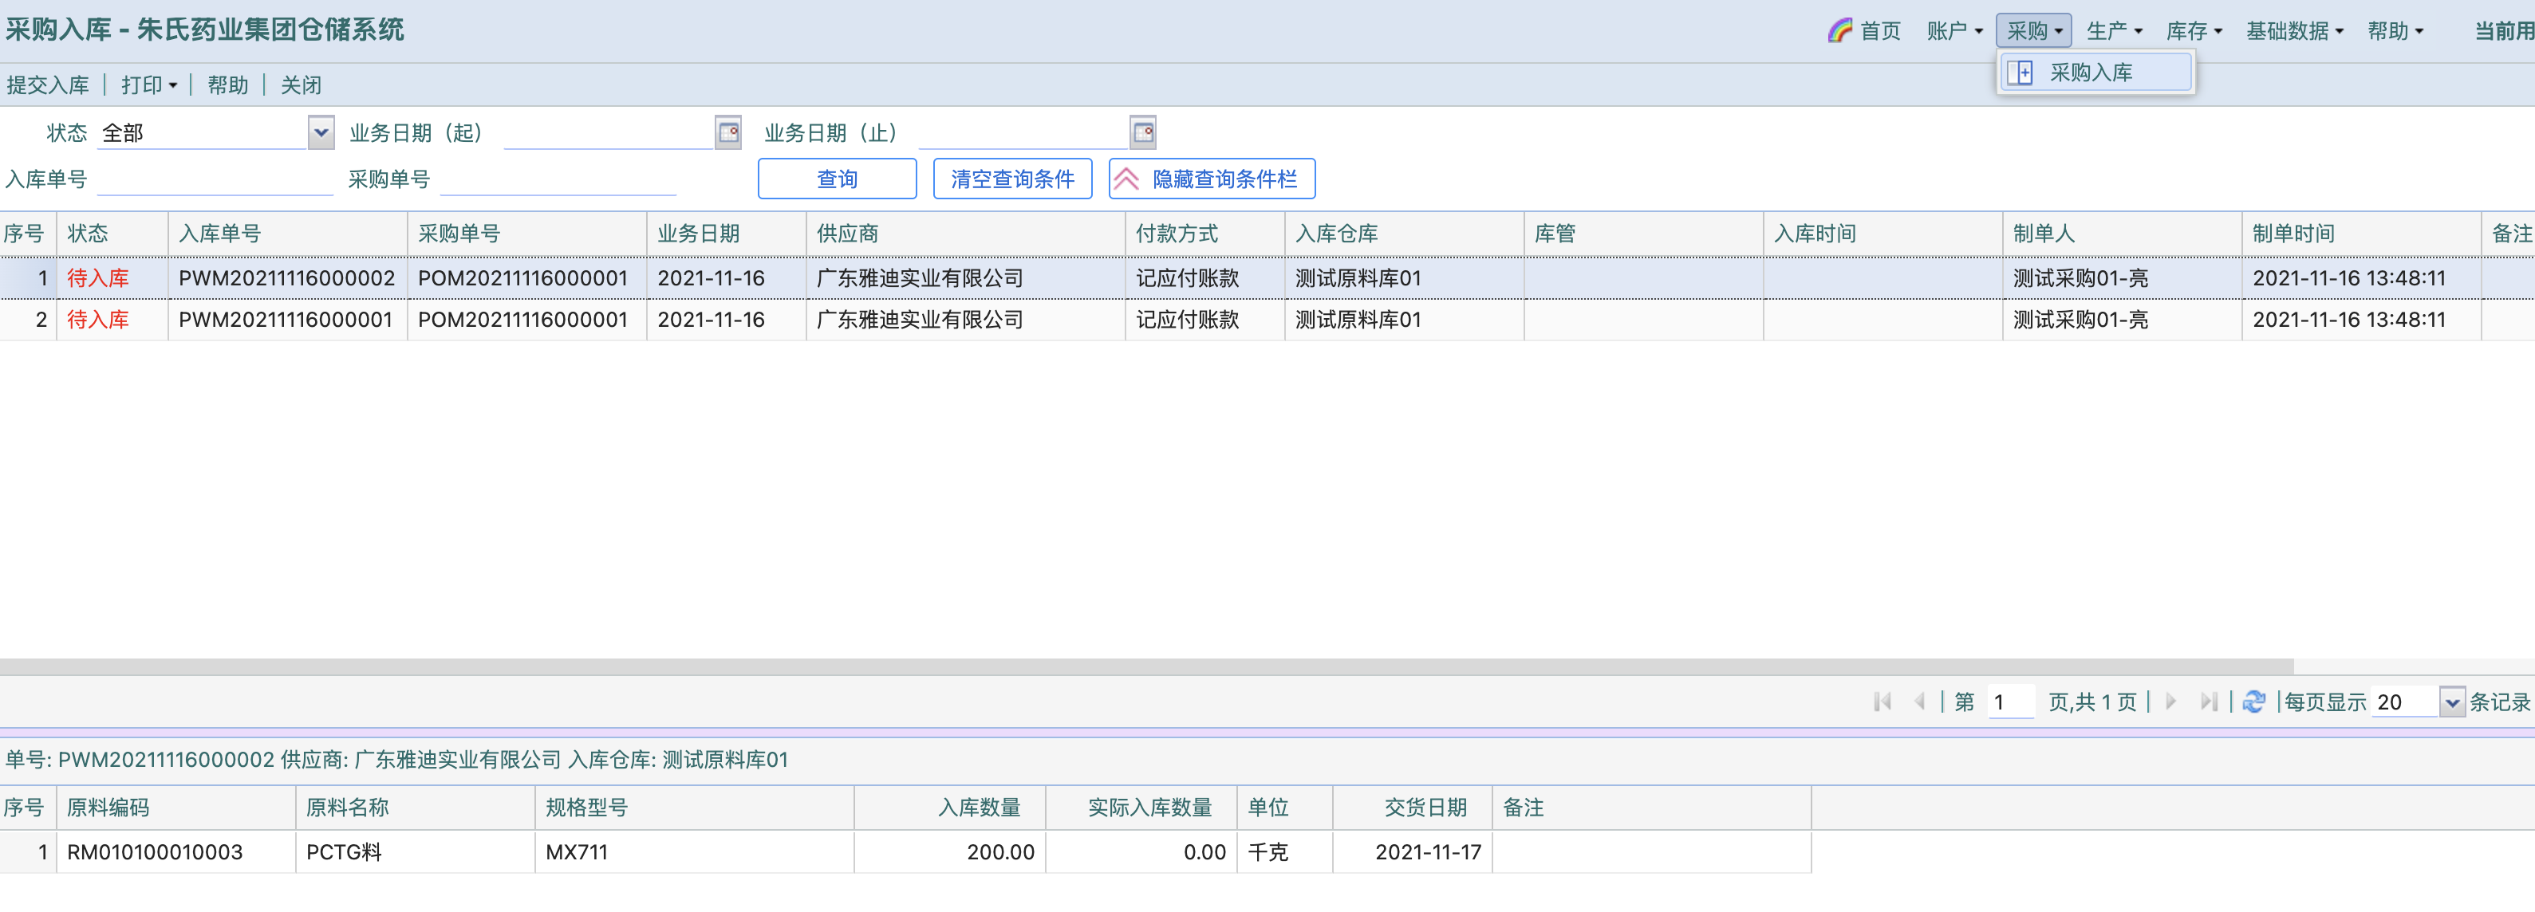The width and height of the screenshot is (2535, 912).
Task: Click 提交入库 in the toolbar
Action: (47, 85)
